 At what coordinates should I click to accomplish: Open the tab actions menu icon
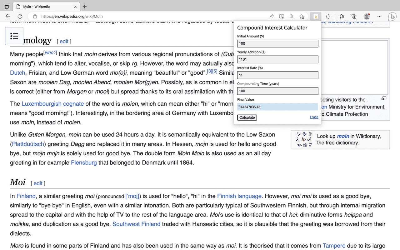point(7,7)
